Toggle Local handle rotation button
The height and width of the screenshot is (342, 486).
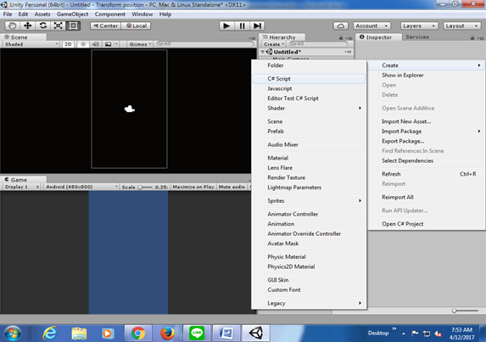tap(137, 25)
